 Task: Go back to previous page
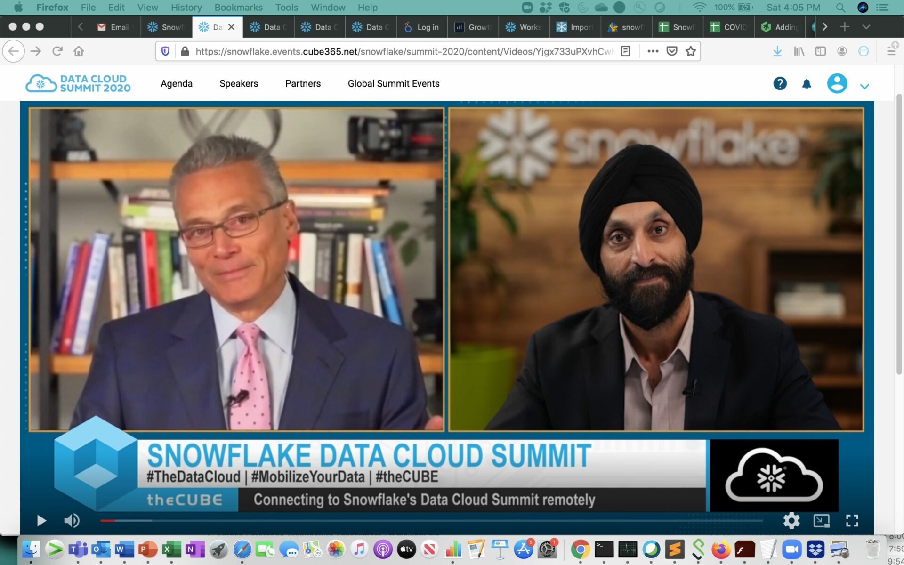point(14,51)
